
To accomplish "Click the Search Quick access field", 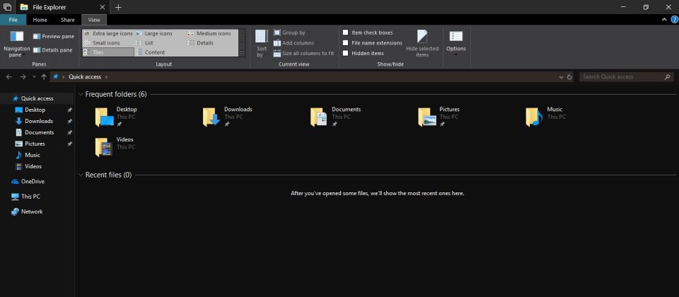I will (x=626, y=77).
